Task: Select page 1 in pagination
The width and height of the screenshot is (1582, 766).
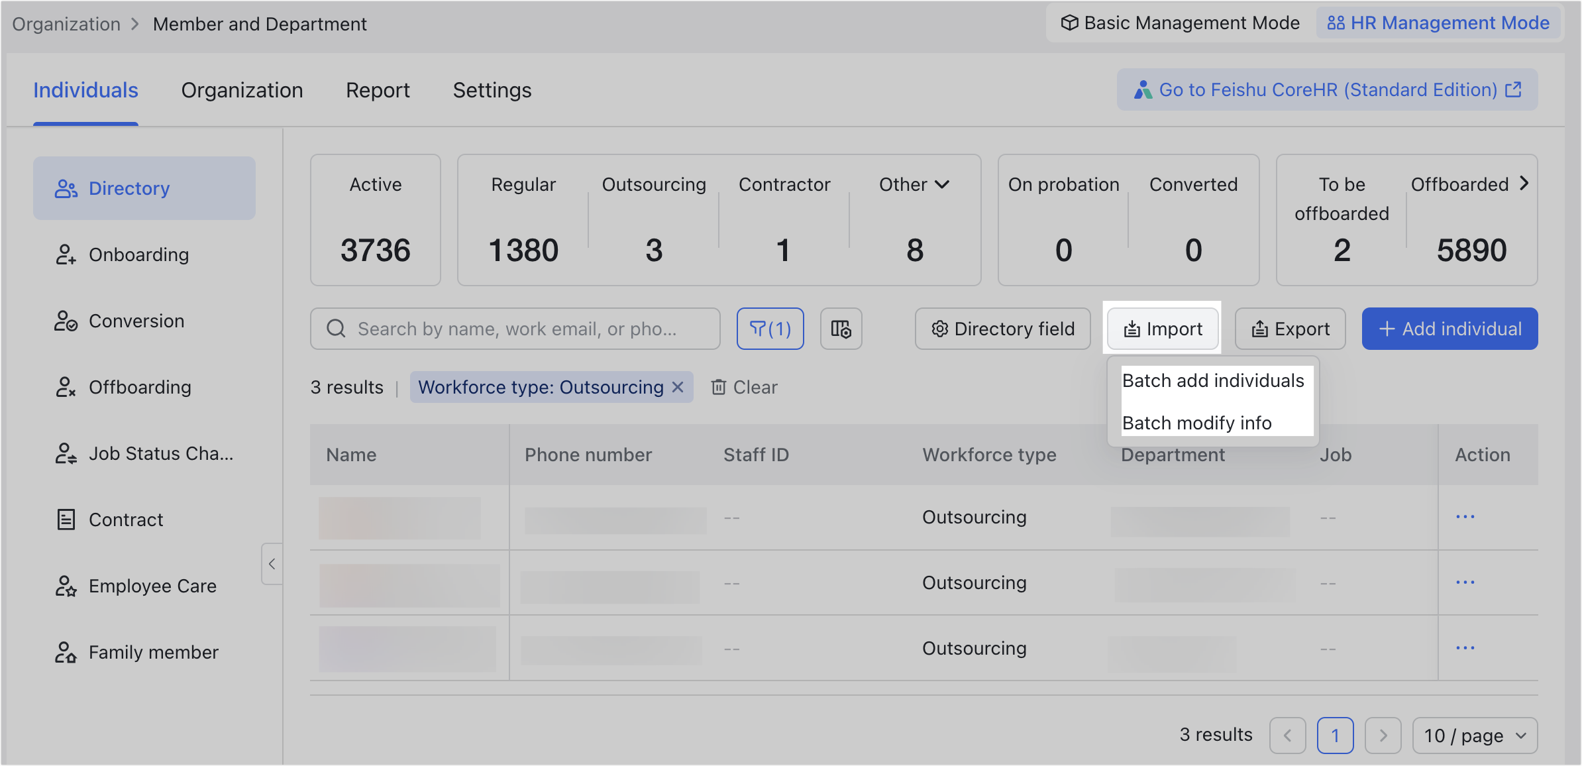Action: (1336, 736)
